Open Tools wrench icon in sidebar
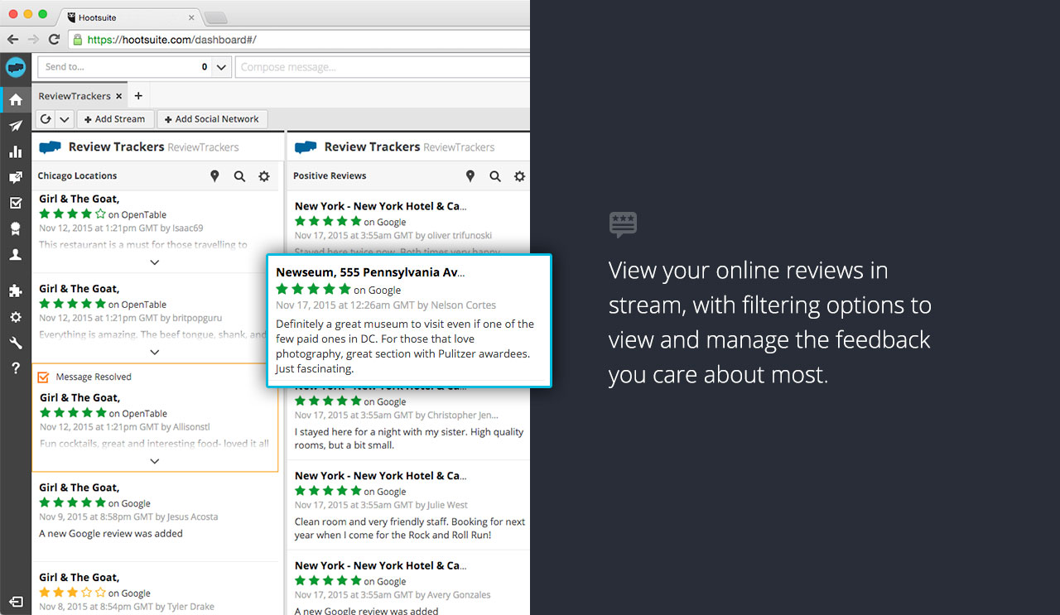1060x615 pixels. click(x=15, y=343)
